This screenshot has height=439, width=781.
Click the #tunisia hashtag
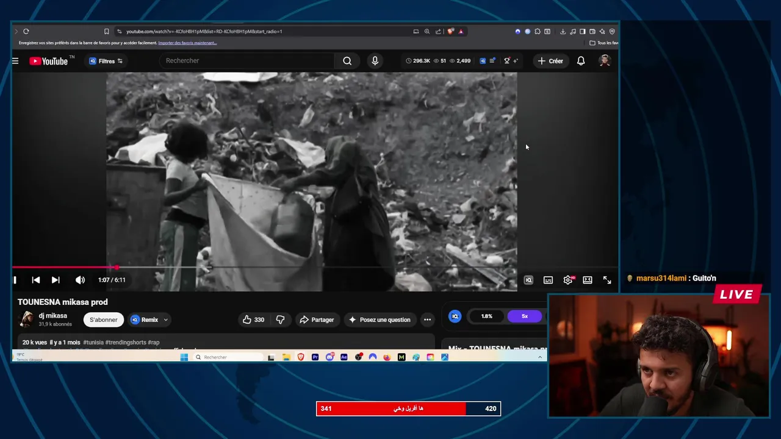coord(93,343)
